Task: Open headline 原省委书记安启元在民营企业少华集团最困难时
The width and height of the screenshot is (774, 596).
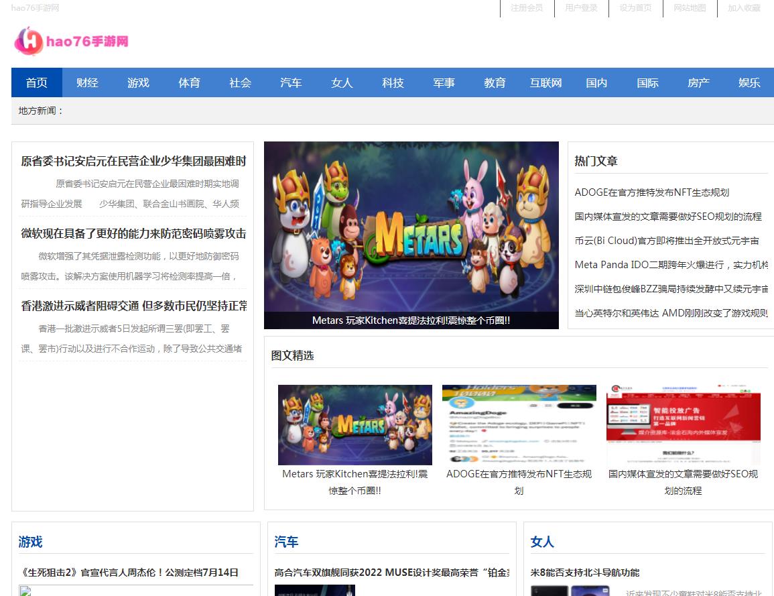Action: tap(133, 161)
